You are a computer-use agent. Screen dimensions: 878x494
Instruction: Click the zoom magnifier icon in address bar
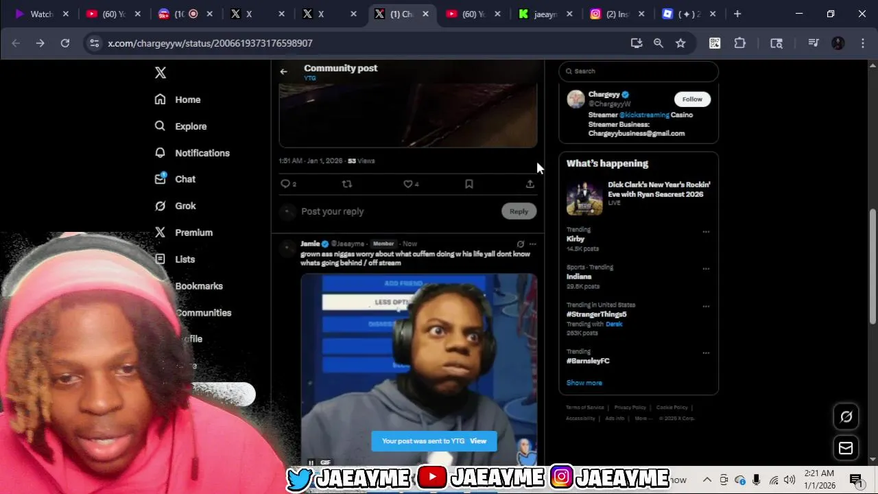(658, 43)
